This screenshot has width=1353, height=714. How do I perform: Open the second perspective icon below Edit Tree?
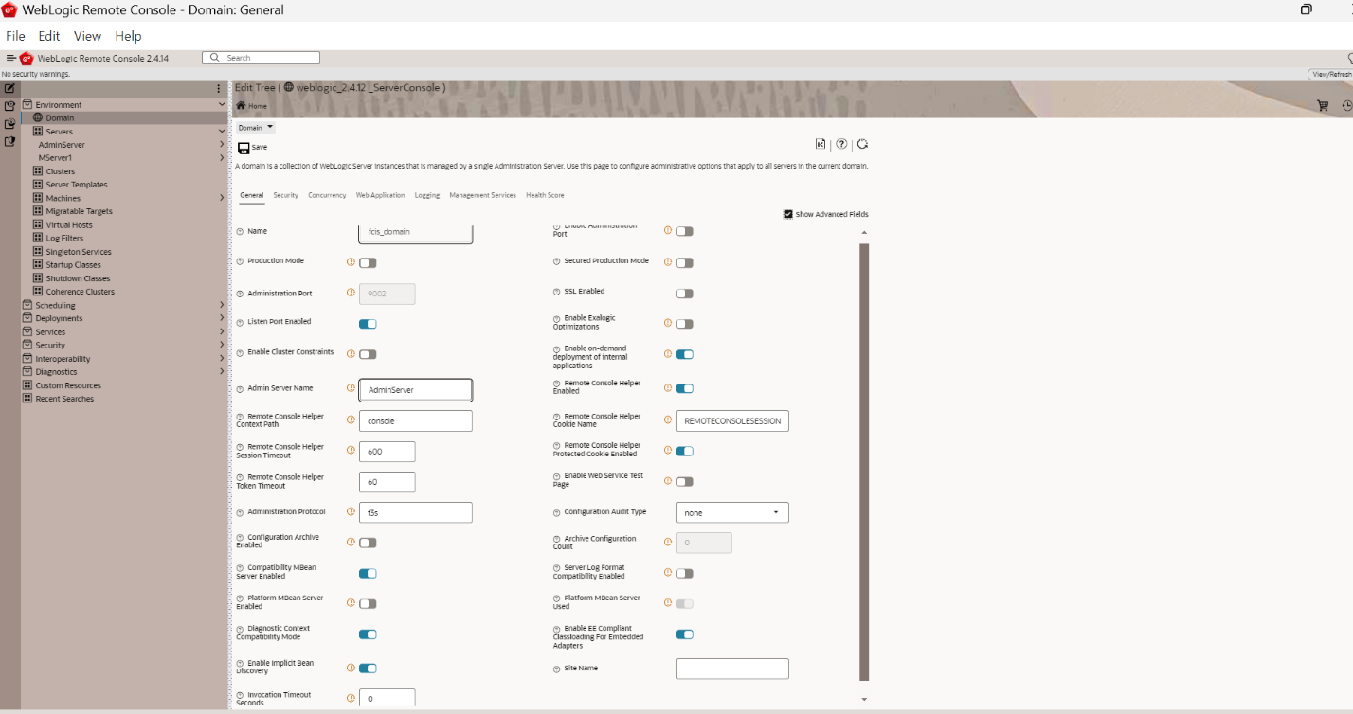point(9,106)
